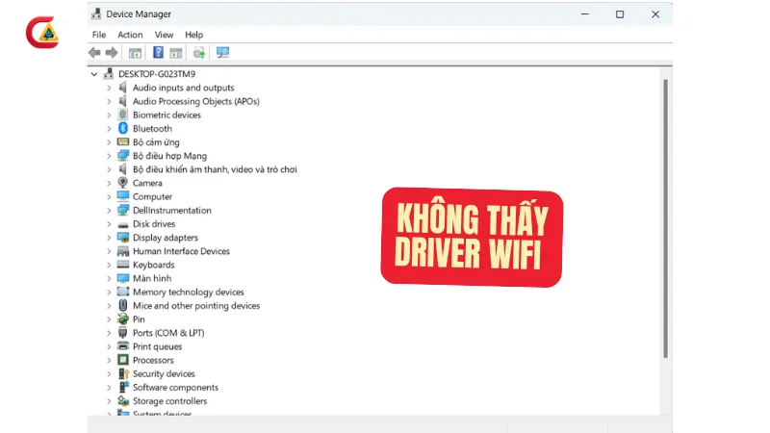
Task: Select the DellInstrumentation row
Action: pyautogui.click(x=172, y=211)
